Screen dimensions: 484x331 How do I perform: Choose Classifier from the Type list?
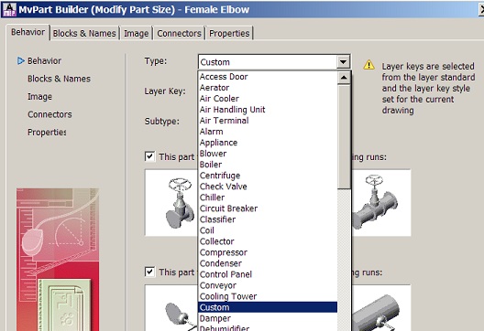(x=268, y=219)
